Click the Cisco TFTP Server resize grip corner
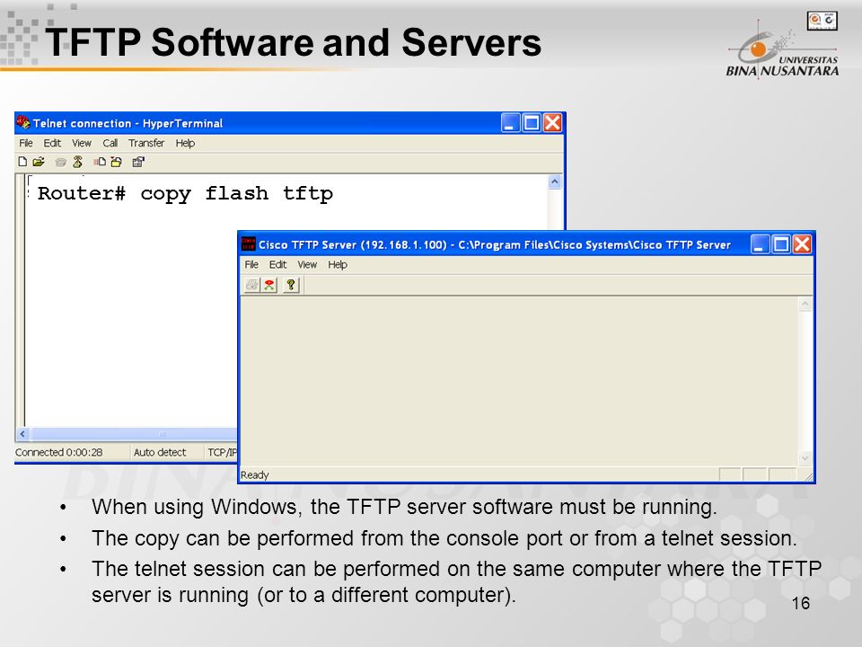Viewport: 862px width, 647px height. click(808, 476)
